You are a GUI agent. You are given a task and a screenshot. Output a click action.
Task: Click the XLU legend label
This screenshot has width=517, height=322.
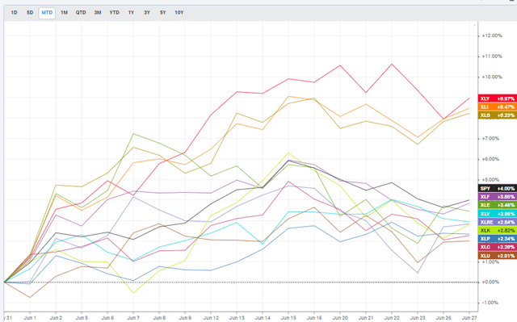pos(498,256)
